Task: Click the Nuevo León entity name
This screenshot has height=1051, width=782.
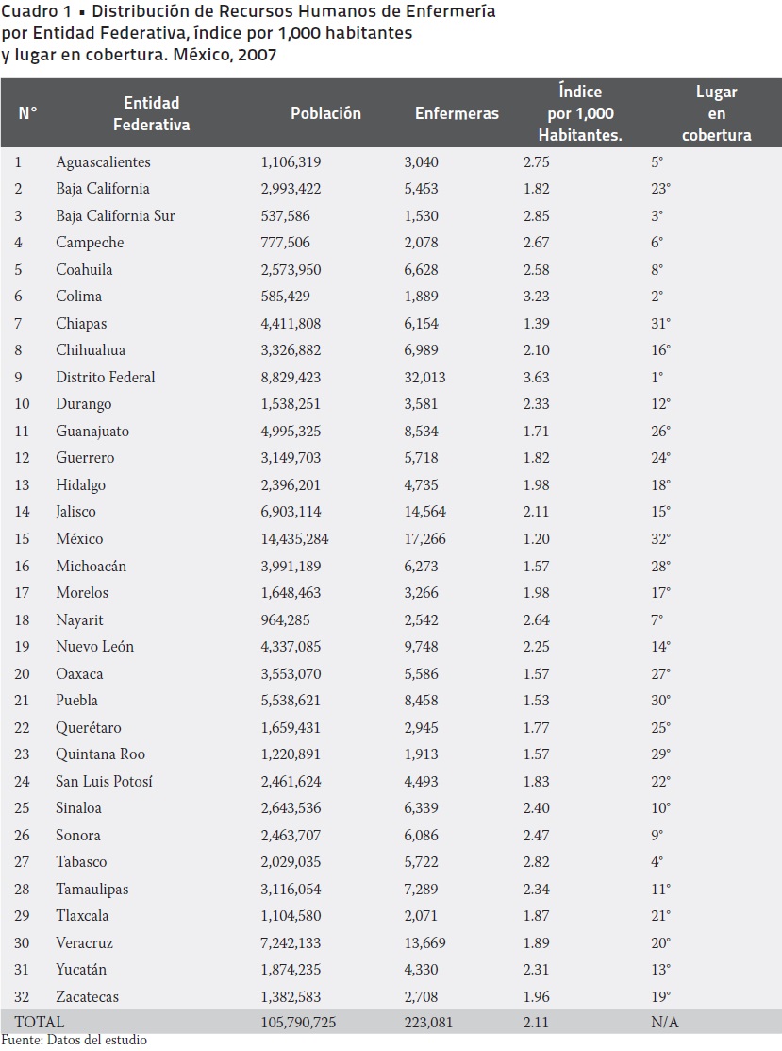Action: point(94,647)
